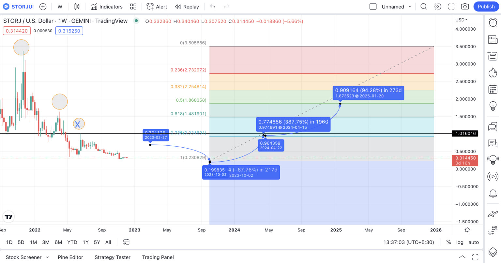
Task: Open notifications bell in right sidebar
Action: [493, 193]
